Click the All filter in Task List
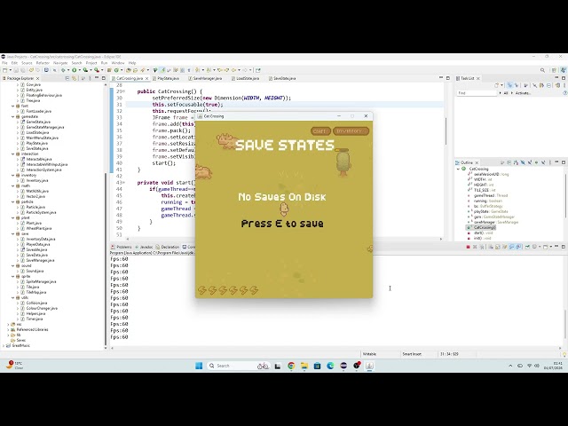Viewport: 568px width, 426px height. click(506, 93)
